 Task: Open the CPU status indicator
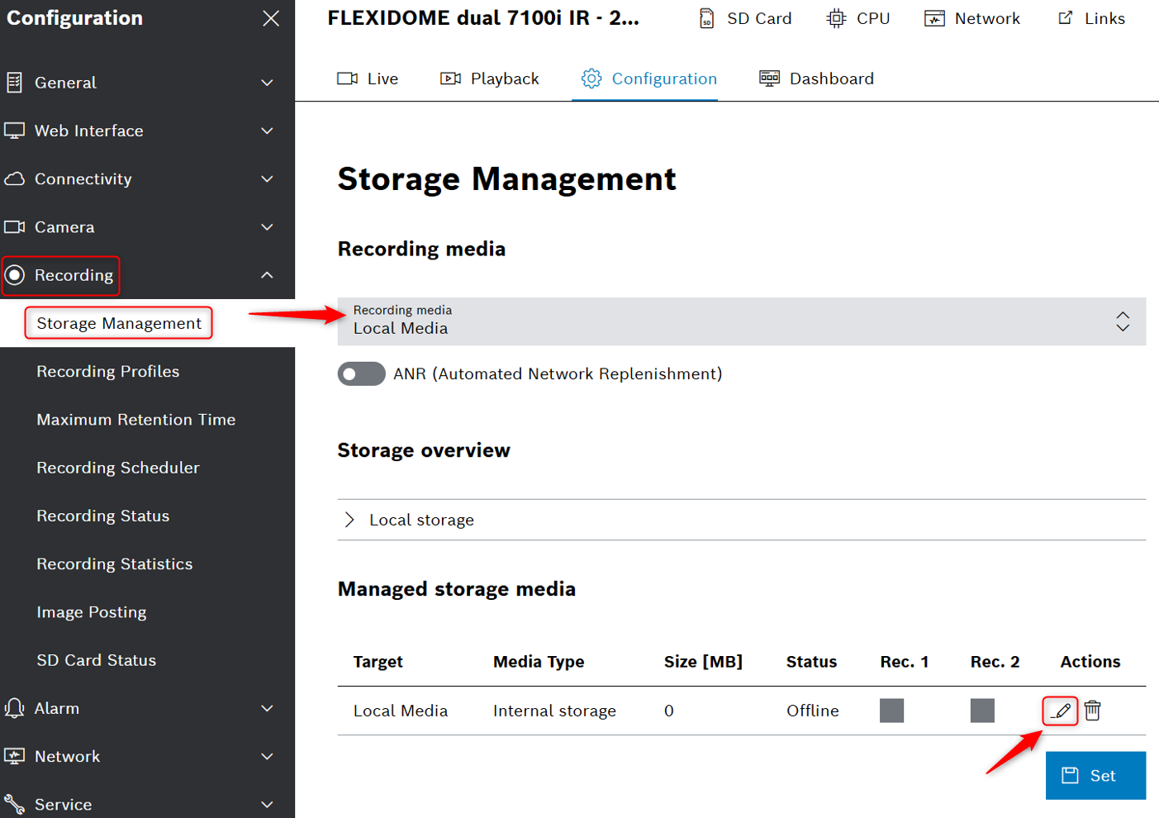click(x=858, y=18)
